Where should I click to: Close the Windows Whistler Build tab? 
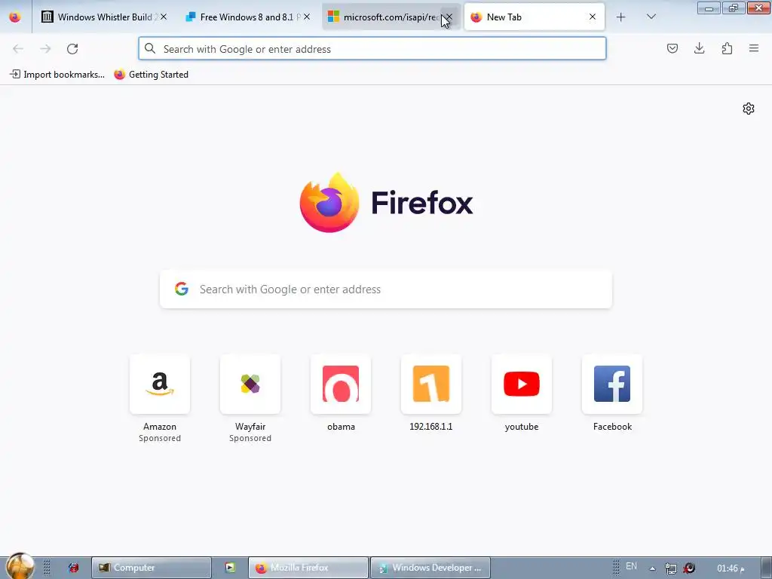(x=164, y=17)
